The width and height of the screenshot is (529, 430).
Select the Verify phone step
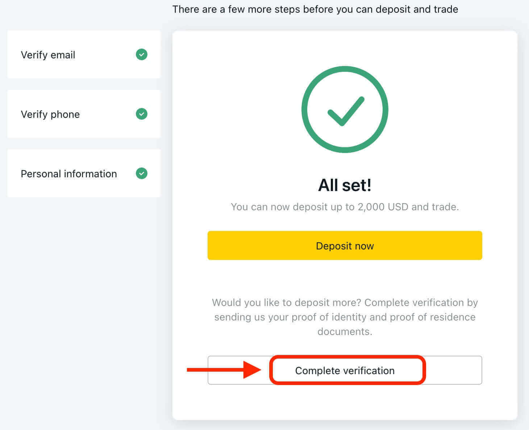point(50,114)
